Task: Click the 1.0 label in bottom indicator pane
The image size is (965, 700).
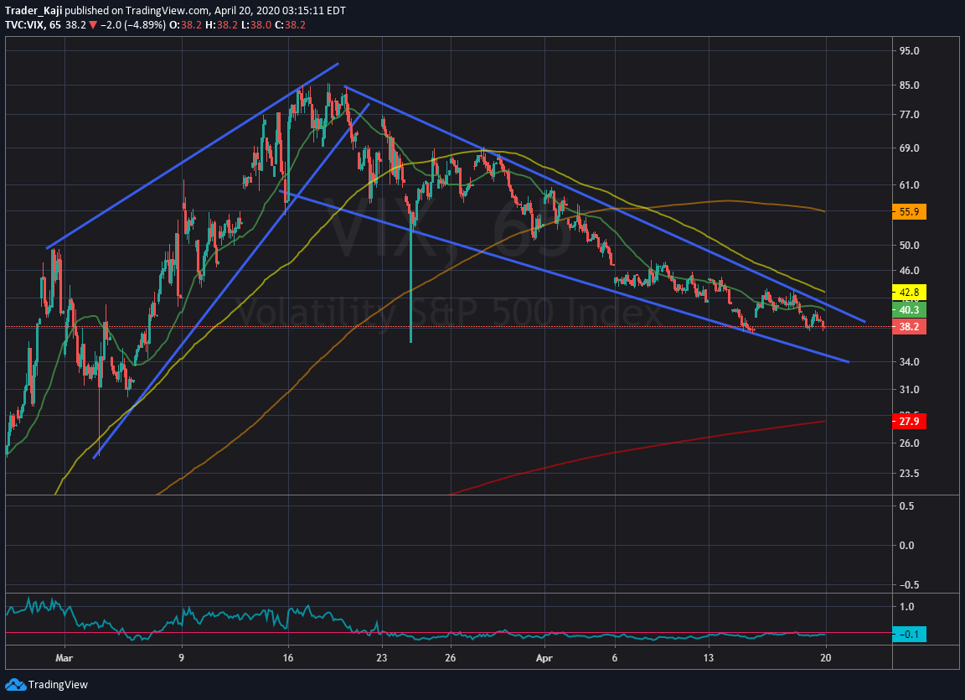Action: pyautogui.click(x=907, y=607)
